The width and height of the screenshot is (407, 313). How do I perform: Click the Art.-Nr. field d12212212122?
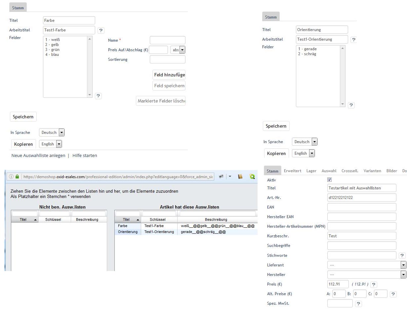(x=362, y=197)
